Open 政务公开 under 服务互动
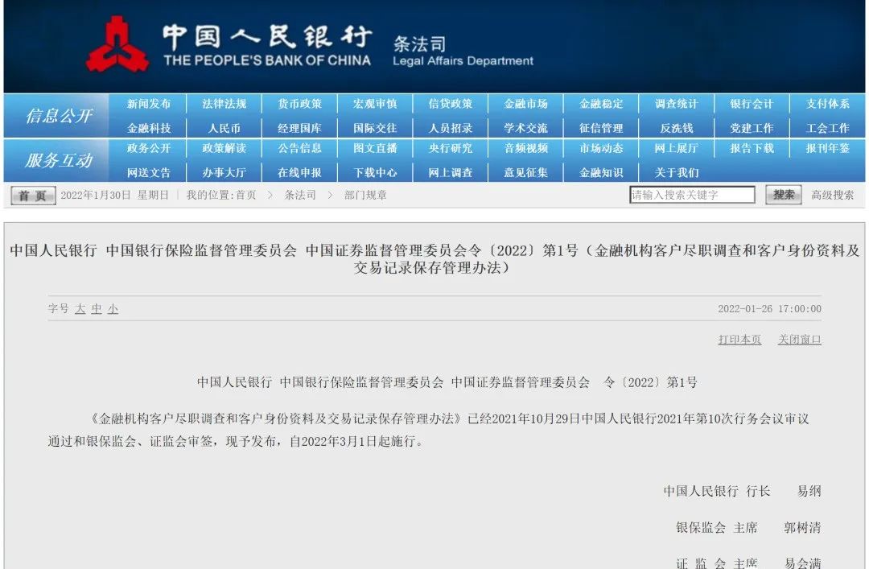The image size is (869, 569). pyautogui.click(x=149, y=148)
